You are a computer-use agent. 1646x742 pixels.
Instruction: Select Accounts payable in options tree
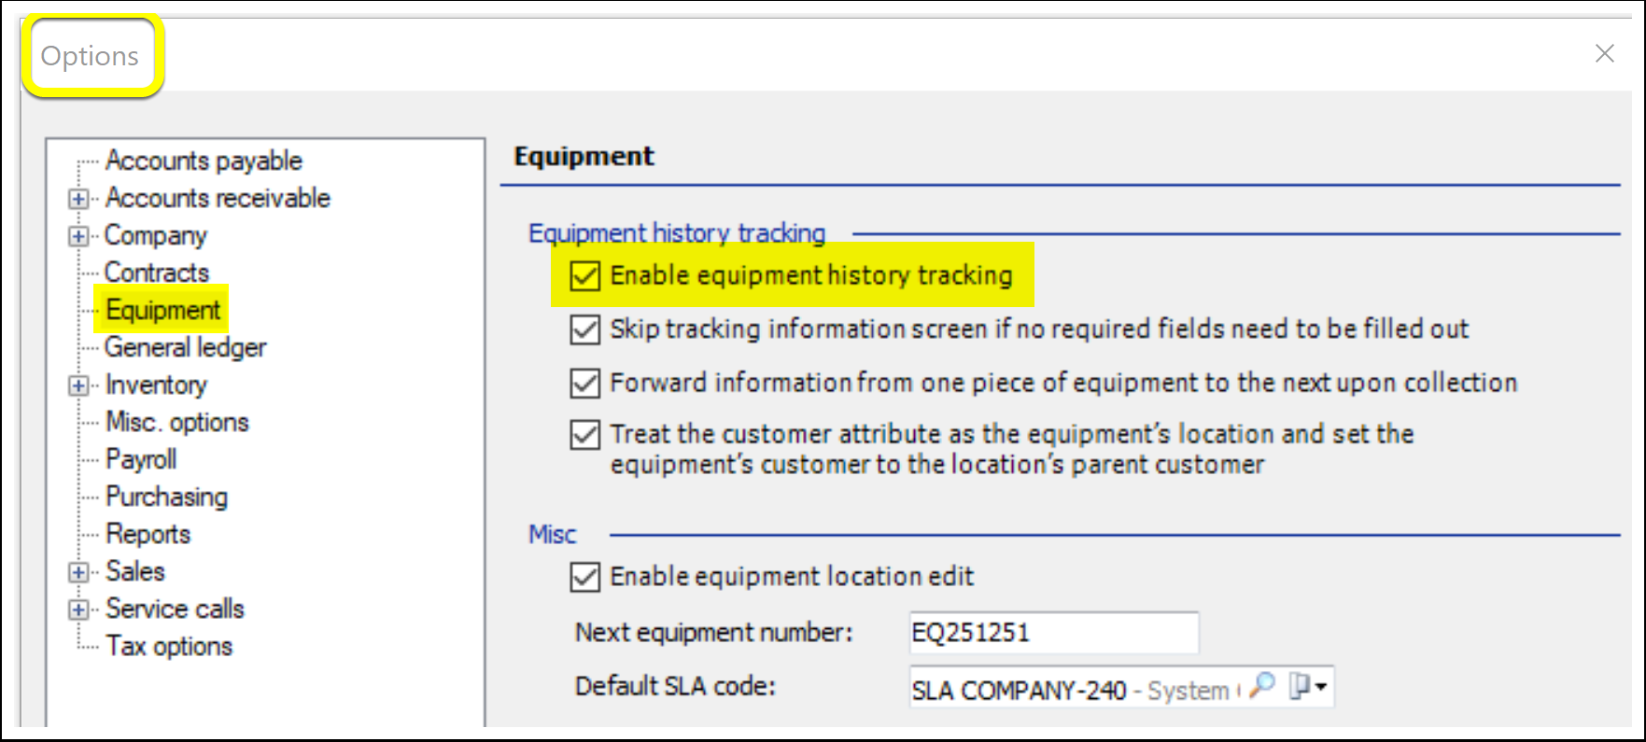point(204,161)
